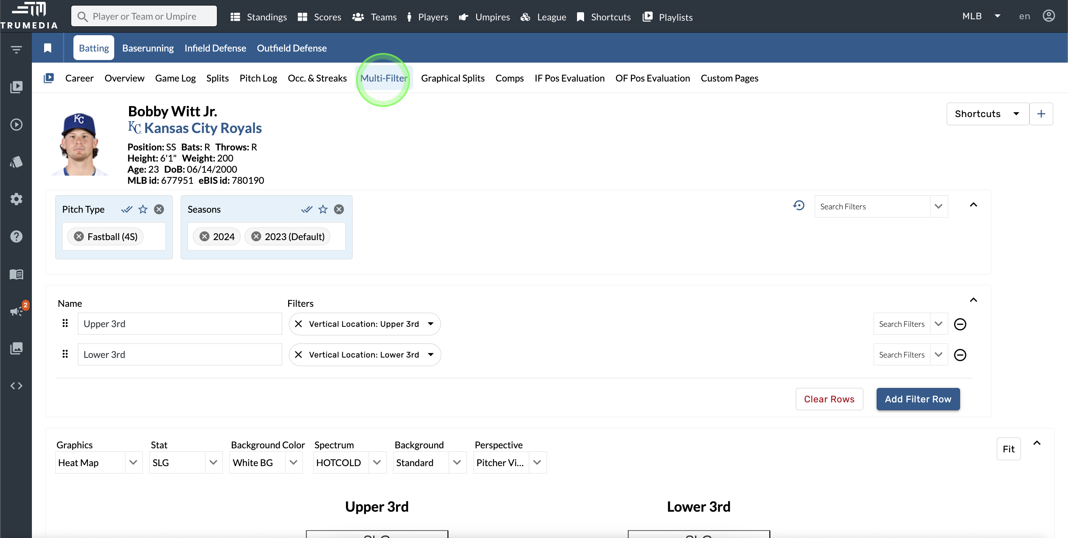
Task: Toggle select-all checkmarks on Seasons filter
Action: [x=307, y=209]
